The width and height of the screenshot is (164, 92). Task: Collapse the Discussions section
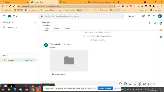(x=2, y=22)
